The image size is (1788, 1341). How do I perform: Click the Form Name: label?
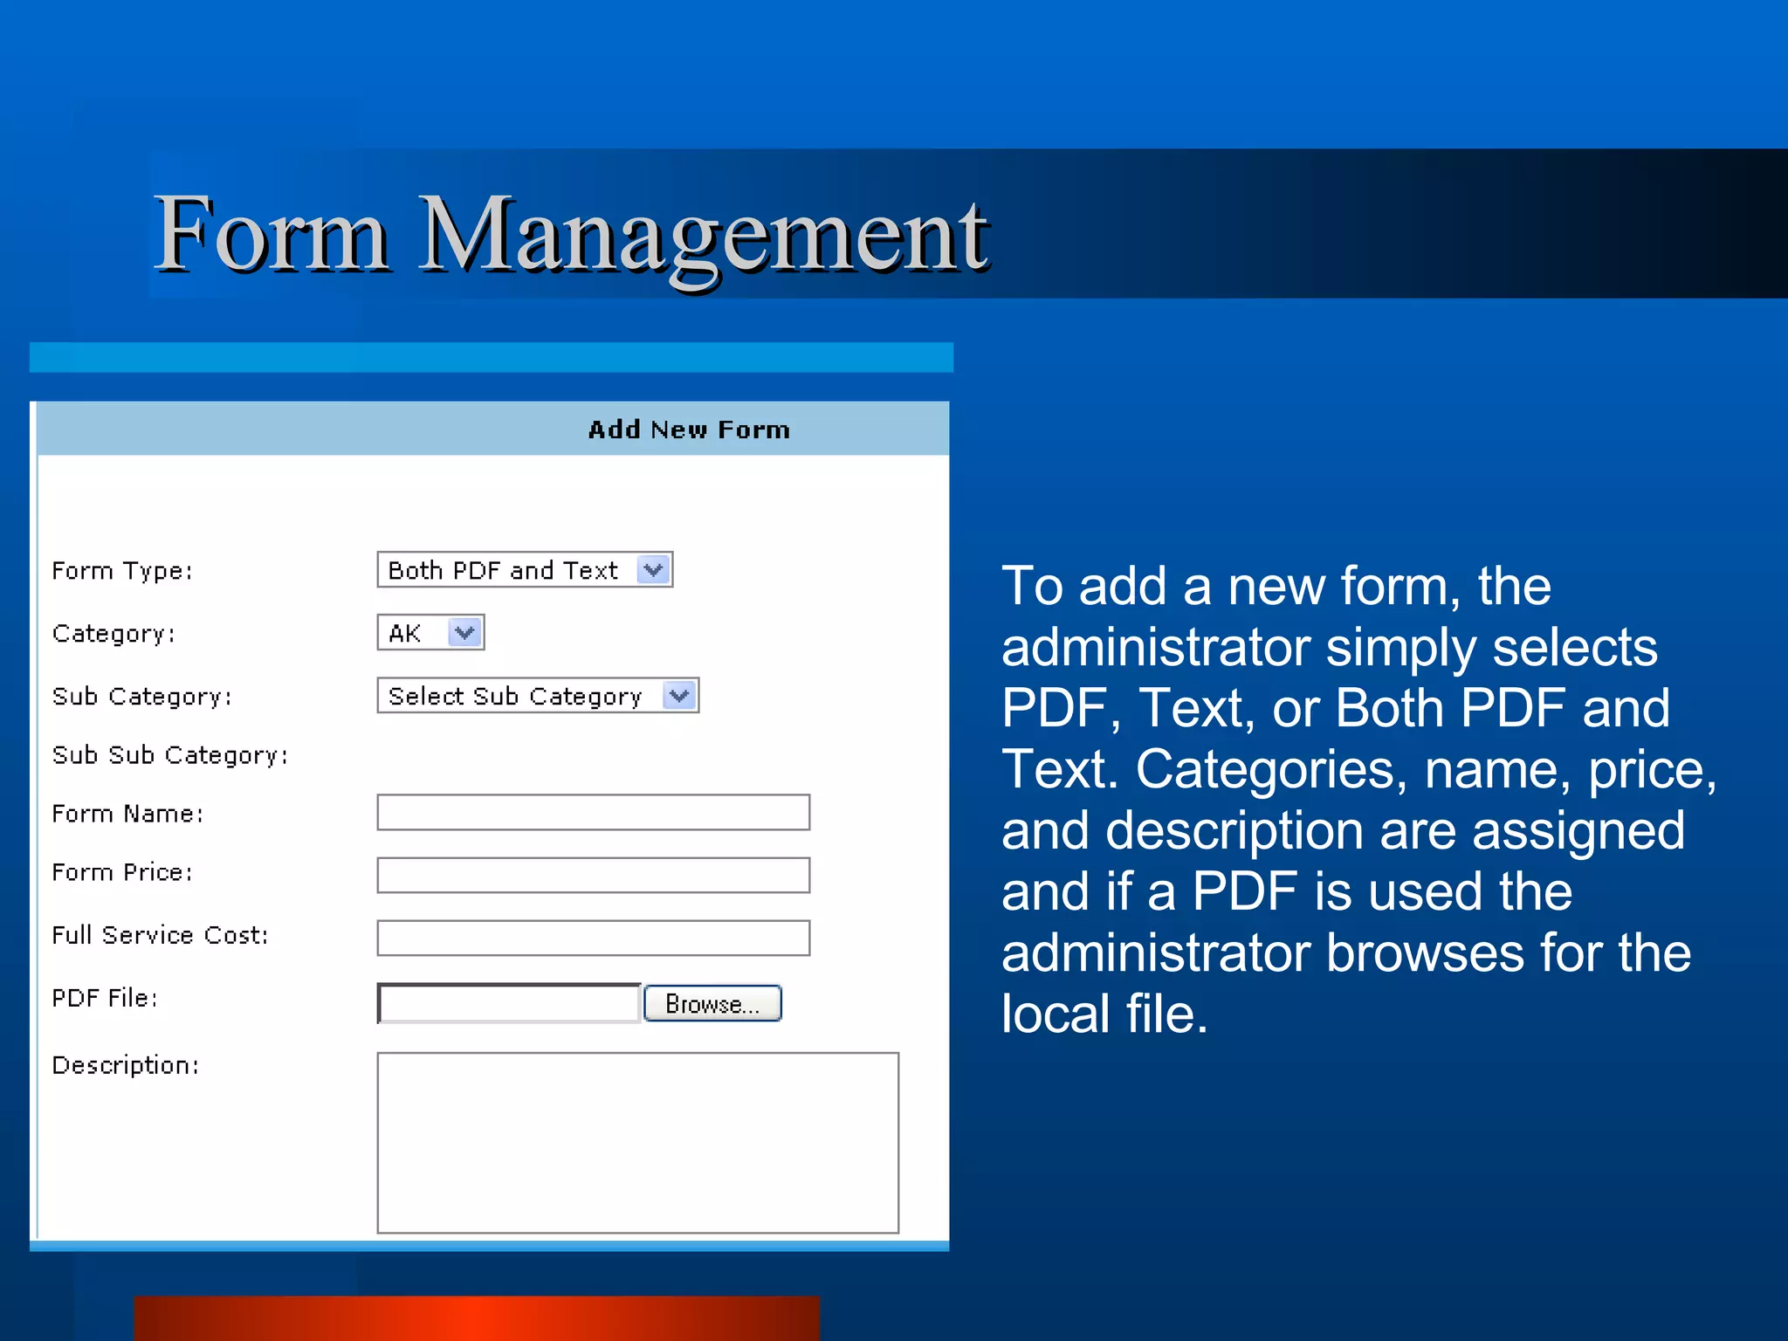click(127, 814)
